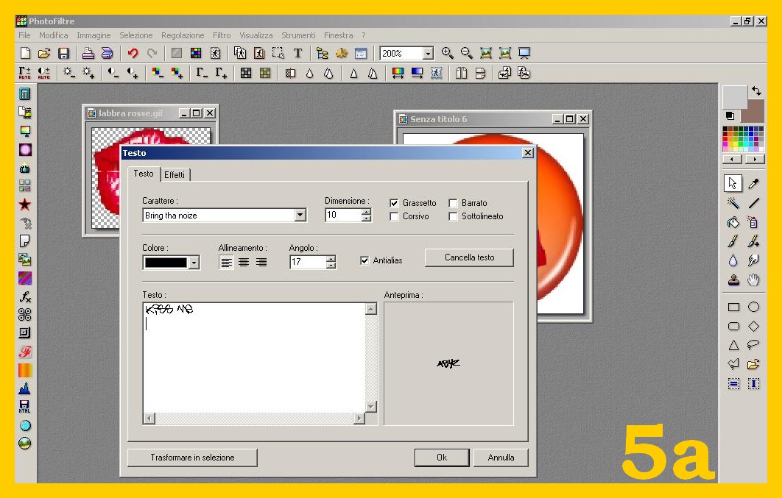Image resolution: width=782 pixels, height=498 pixels.
Task: Click the Zoom In magnifier icon
Action: click(x=447, y=53)
